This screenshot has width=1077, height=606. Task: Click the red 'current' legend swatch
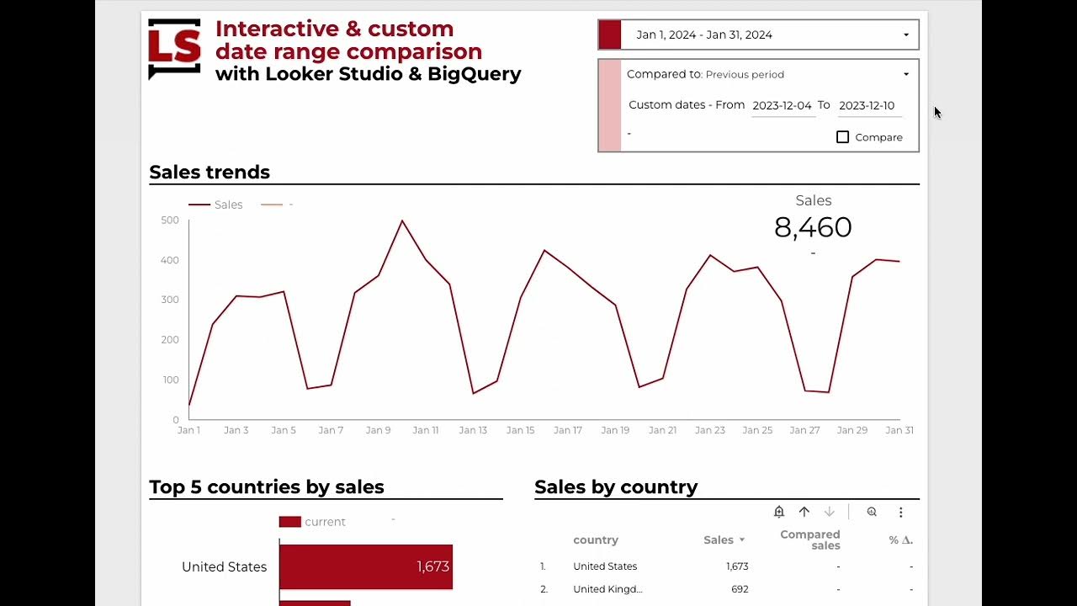[x=289, y=522]
